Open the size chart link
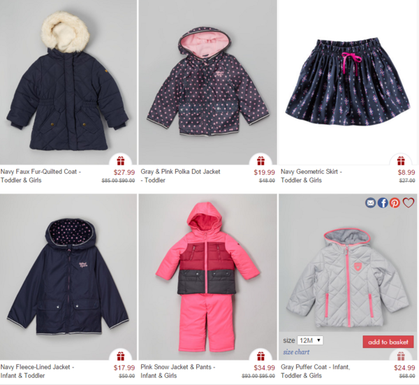This screenshot has width=419, height=385. coord(296,352)
